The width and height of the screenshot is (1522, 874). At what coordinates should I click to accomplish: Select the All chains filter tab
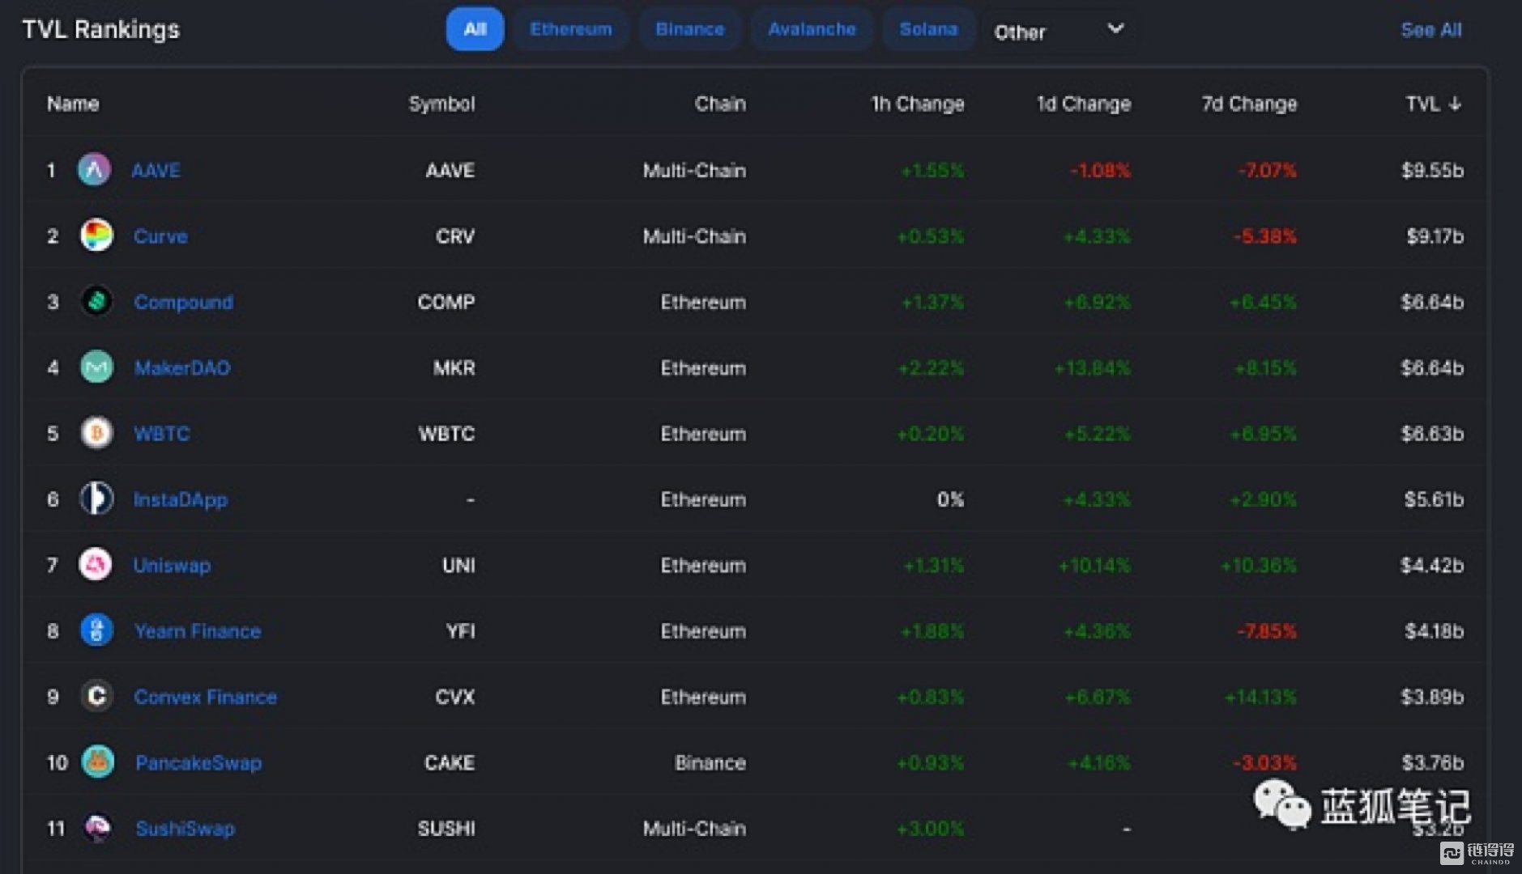pos(475,29)
